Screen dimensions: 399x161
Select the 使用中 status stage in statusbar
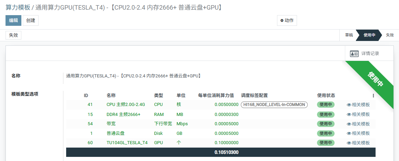(x=369, y=35)
